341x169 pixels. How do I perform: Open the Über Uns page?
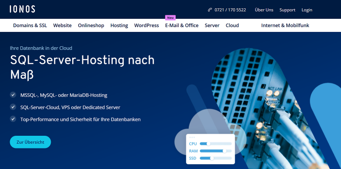pos(264,10)
